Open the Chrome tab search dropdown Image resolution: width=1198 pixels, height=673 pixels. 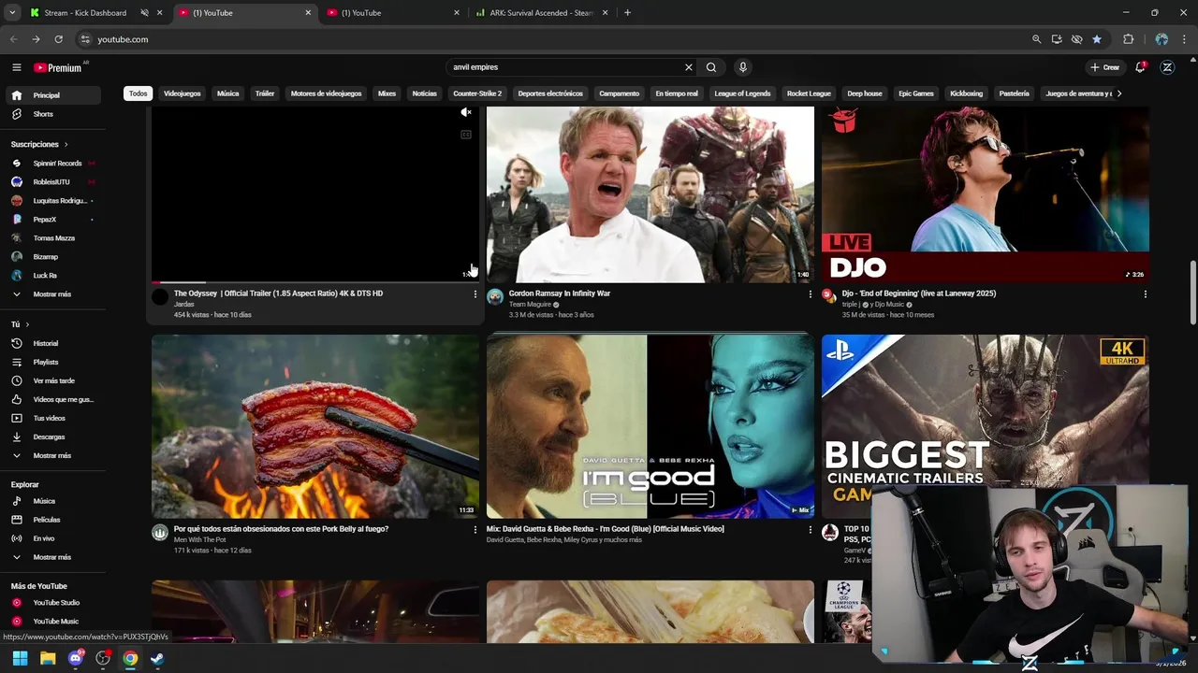tap(11, 13)
